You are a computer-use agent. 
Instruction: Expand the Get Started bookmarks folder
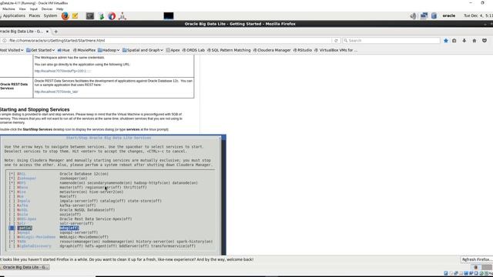click(x=40, y=50)
